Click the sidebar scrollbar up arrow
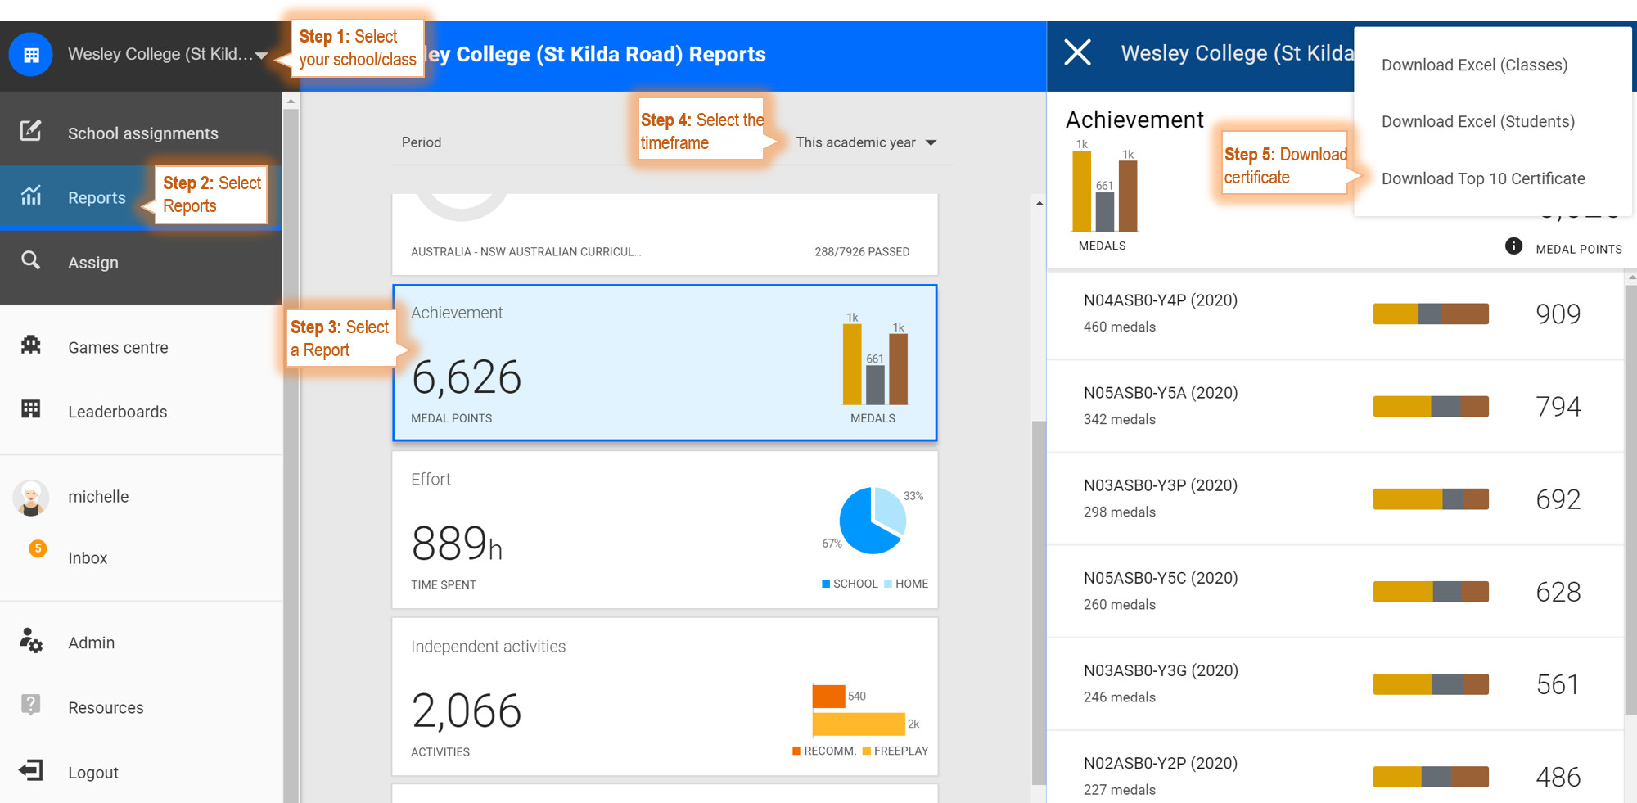 pos(291,102)
